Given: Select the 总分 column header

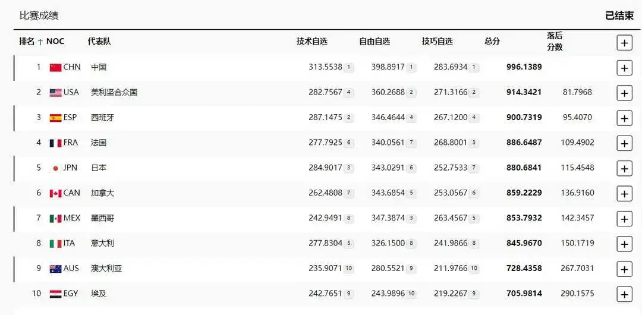Looking at the screenshot, I should [x=492, y=42].
